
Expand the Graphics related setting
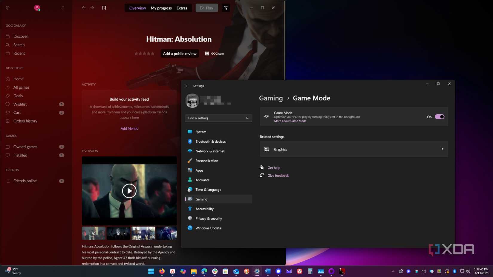pyautogui.click(x=354, y=149)
